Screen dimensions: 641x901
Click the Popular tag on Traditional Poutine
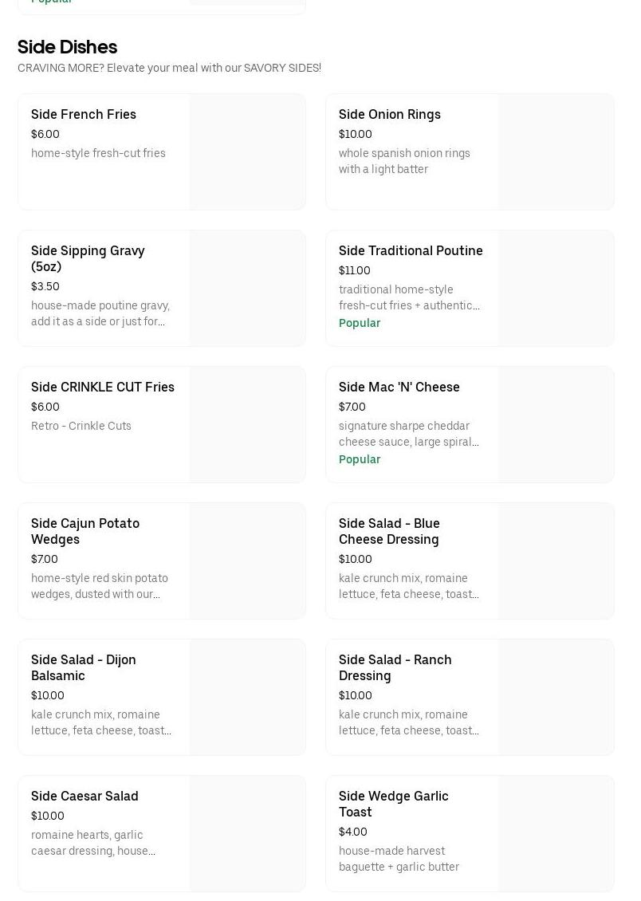point(360,323)
